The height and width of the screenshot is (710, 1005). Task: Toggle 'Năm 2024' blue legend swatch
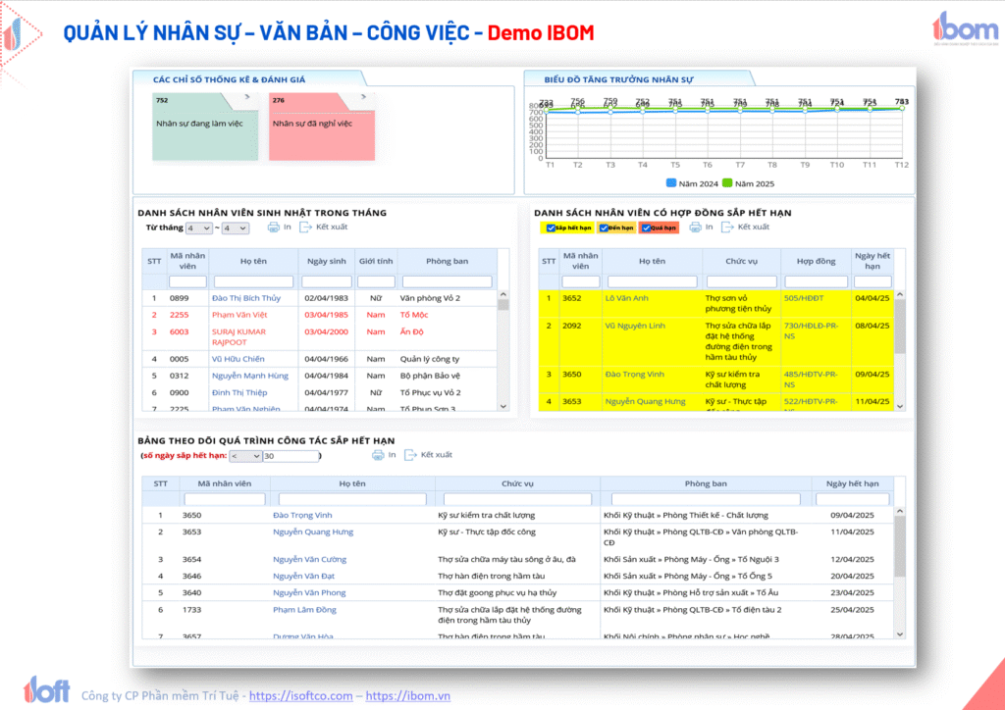click(671, 183)
